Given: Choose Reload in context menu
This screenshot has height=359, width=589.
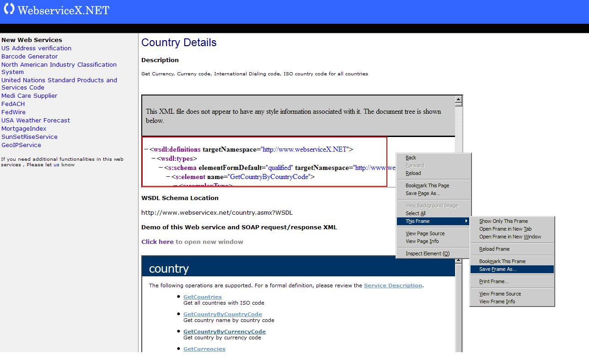Looking at the screenshot, I should 433,173.
